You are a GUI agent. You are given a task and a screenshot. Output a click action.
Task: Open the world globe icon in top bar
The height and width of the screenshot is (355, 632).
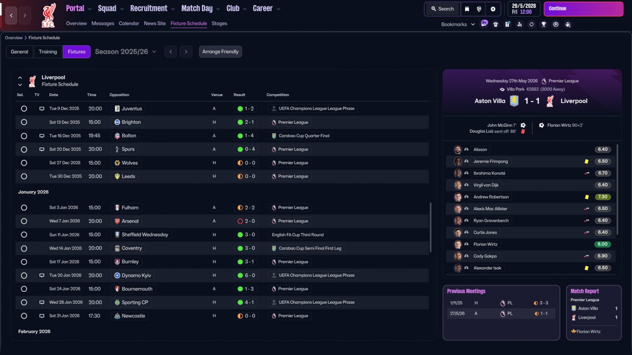[479, 9]
